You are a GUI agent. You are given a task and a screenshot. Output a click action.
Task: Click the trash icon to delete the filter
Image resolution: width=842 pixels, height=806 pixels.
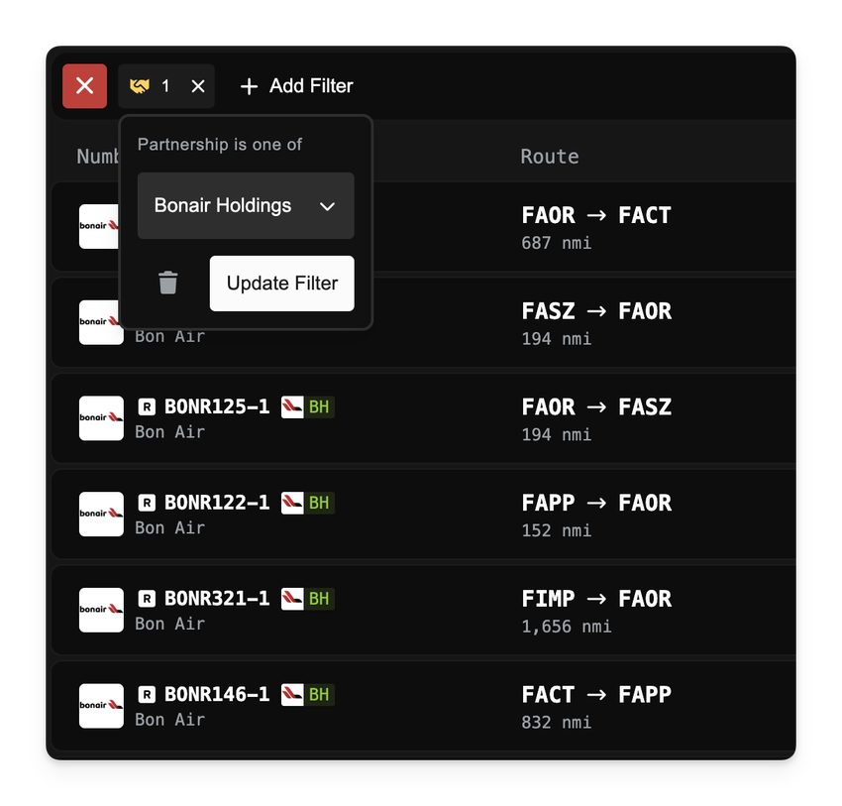coord(168,284)
